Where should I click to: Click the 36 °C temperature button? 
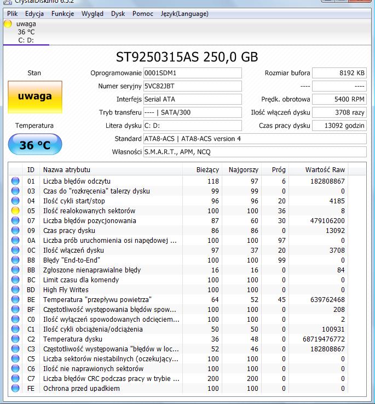(x=35, y=144)
